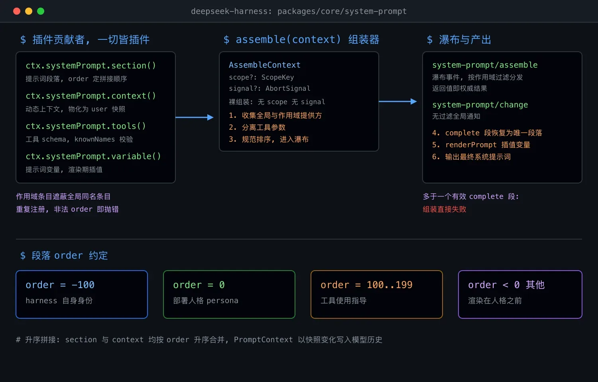Screen dimensions: 598x382
Task: Select text 无过滤全局通知
Action: click(x=456, y=116)
